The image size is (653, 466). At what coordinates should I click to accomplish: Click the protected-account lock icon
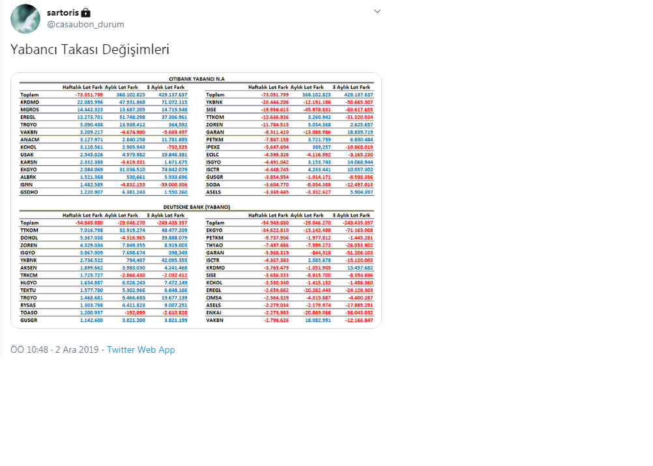86,12
